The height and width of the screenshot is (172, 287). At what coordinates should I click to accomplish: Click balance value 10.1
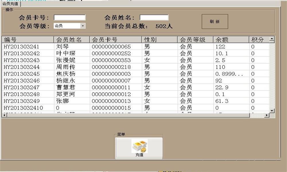[x=222, y=53]
